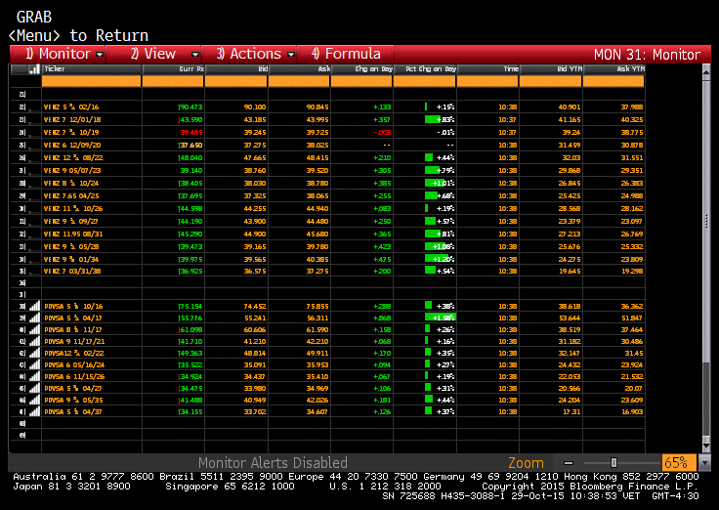Click the orange filter field under Ask
The image size is (719, 510).
pos(299,82)
